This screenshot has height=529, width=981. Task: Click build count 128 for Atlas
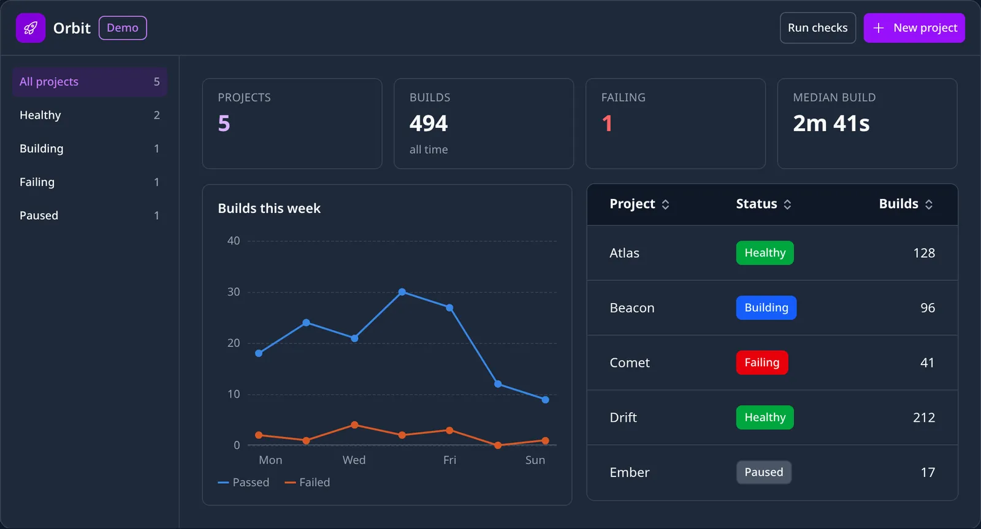pyautogui.click(x=924, y=253)
